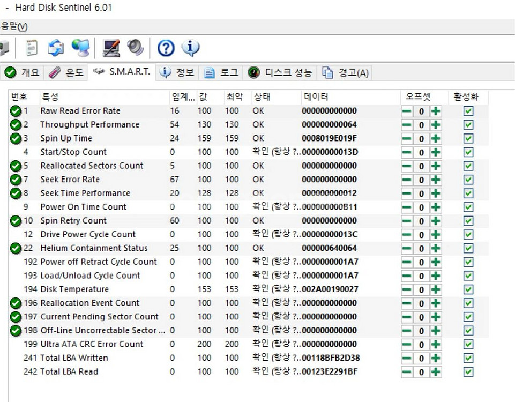Image resolution: width=515 pixels, height=402 pixels.
Task: Click data value 002A00190027
Action: coord(330,289)
